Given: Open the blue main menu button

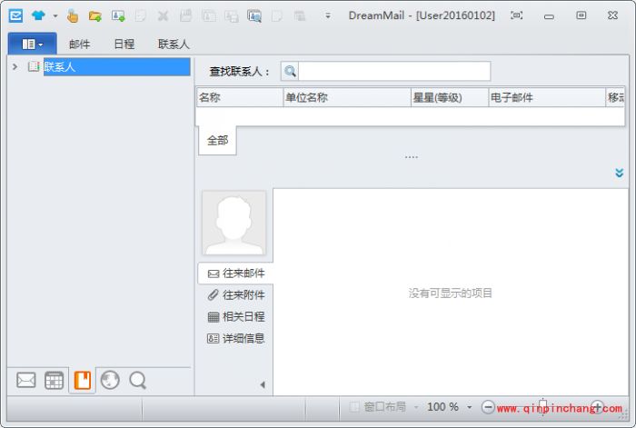Looking at the screenshot, I should point(33,44).
